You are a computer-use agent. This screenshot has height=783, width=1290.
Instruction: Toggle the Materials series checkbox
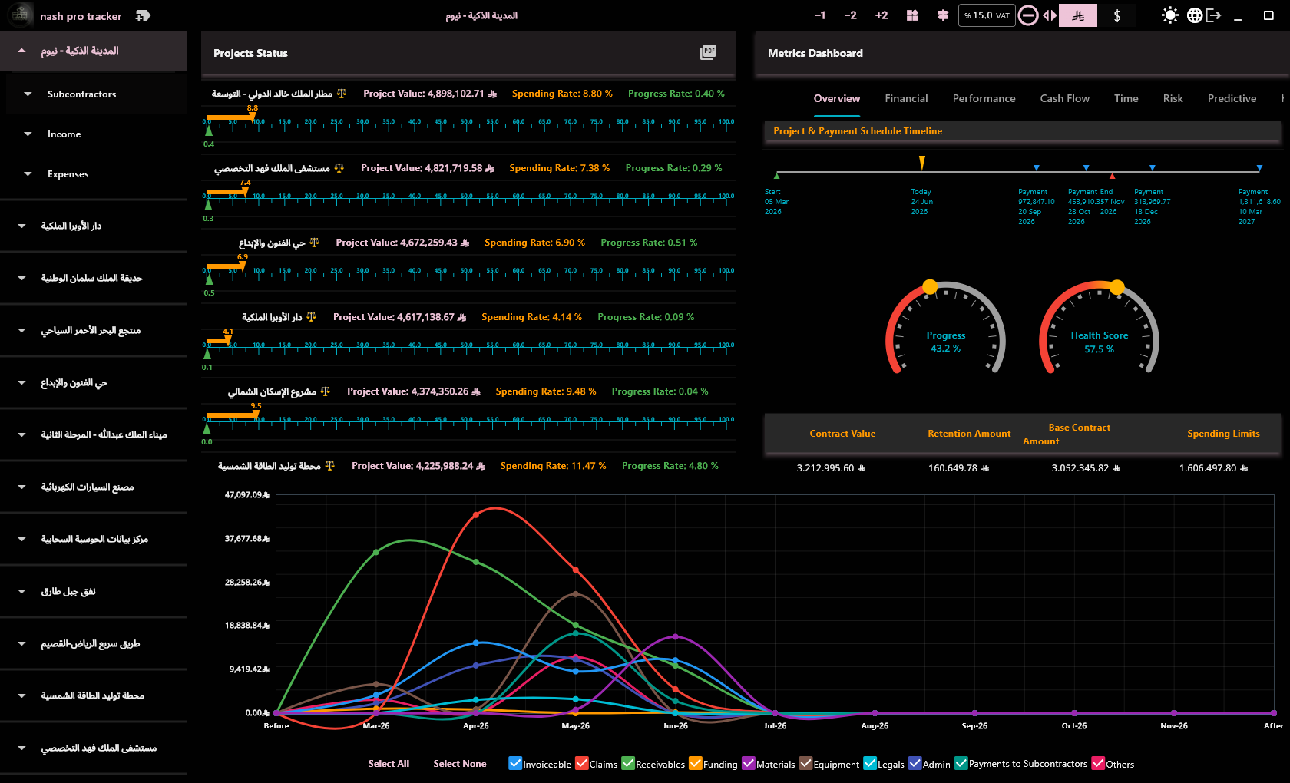pos(749,763)
